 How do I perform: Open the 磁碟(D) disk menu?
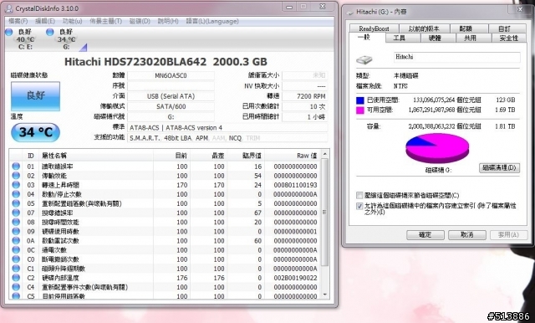pos(140,21)
